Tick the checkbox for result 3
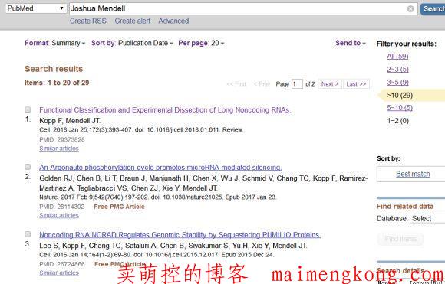 tap(28, 234)
